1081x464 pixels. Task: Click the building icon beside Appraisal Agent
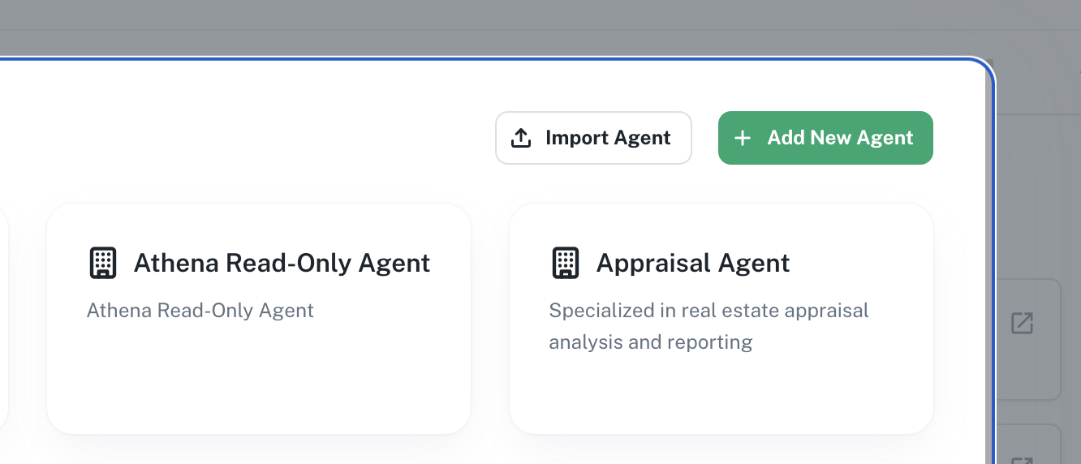click(x=565, y=263)
